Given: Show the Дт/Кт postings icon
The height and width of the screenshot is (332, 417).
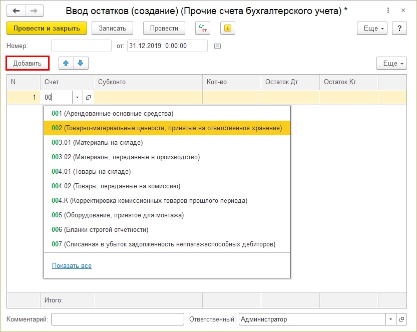Looking at the screenshot, I should [203, 28].
